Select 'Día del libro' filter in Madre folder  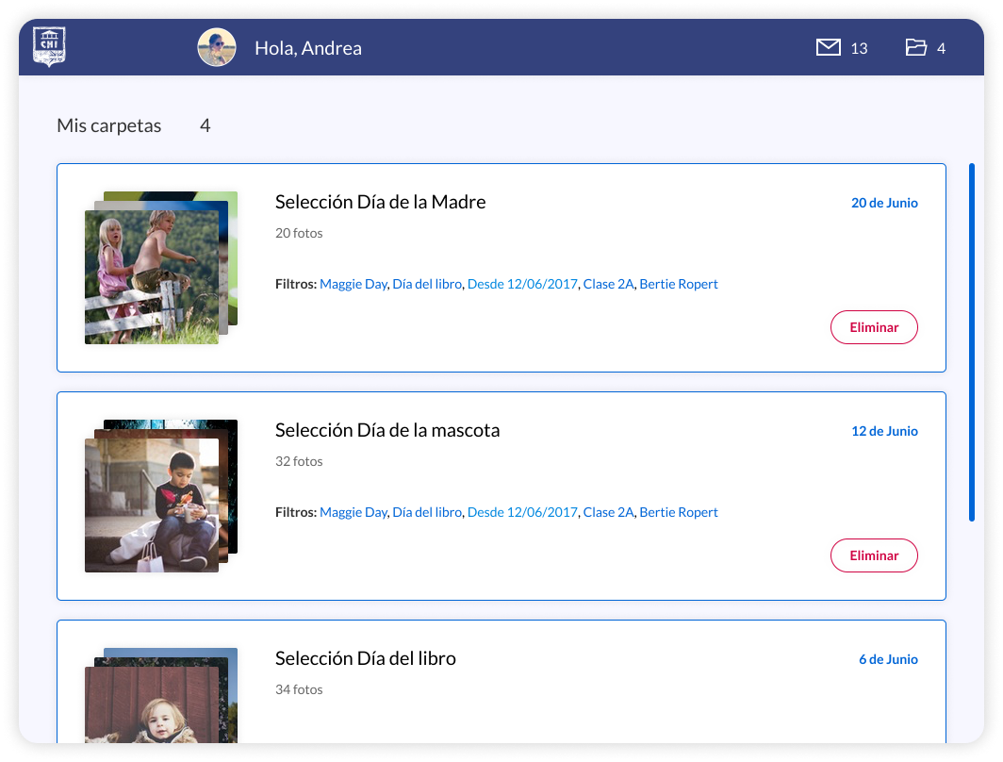pyautogui.click(x=427, y=284)
